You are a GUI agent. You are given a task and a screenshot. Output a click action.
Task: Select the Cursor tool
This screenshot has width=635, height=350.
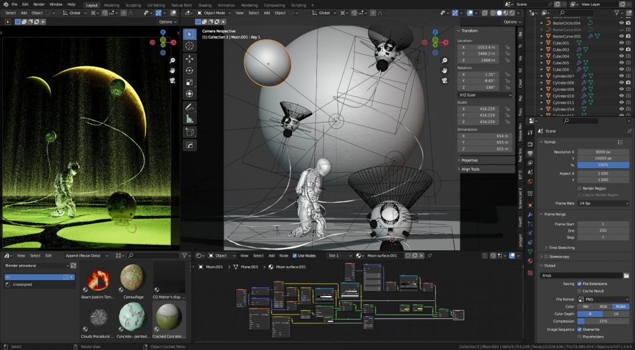[x=189, y=46]
